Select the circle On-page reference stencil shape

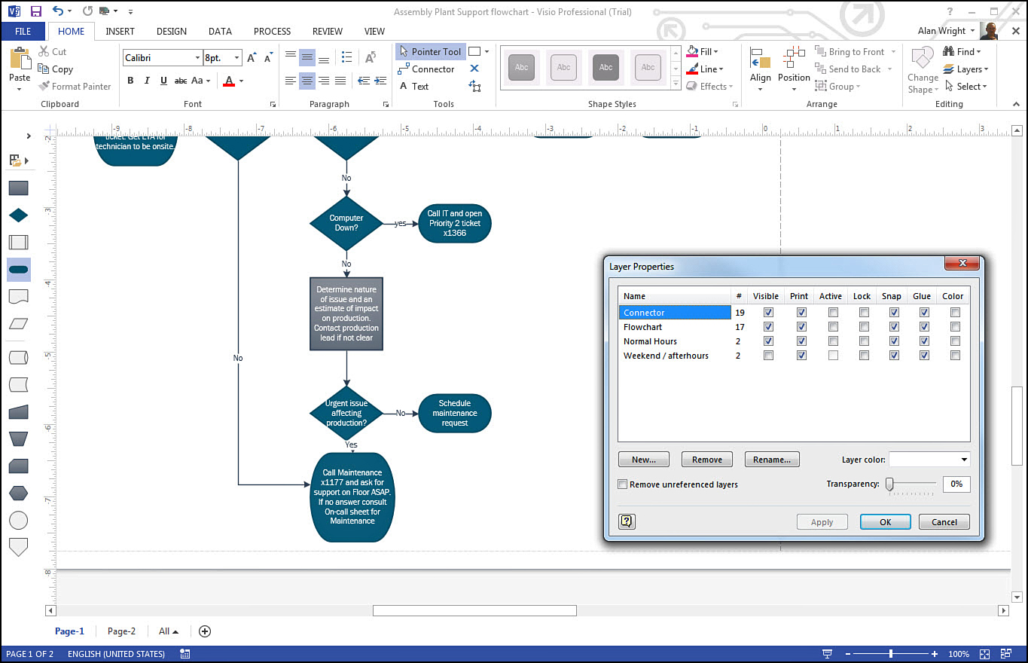(x=19, y=520)
